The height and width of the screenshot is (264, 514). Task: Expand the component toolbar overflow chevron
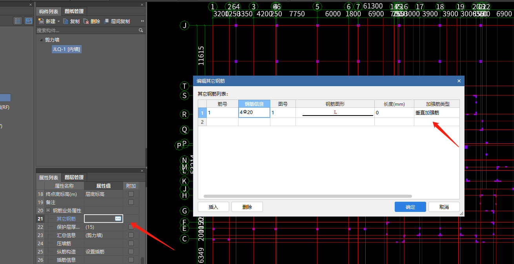pos(142,21)
